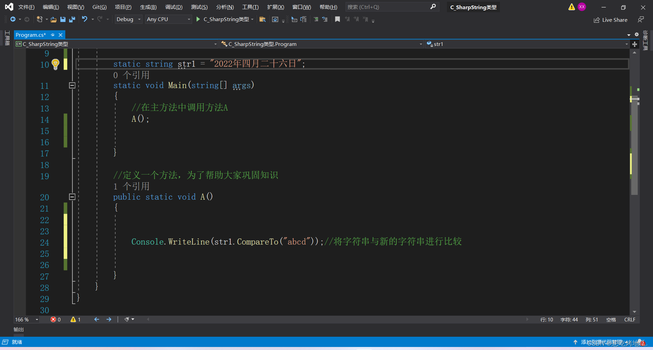Click the search Ctrl+Q input box
The image size is (653, 350).
pyautogui.click(x=388, y=7)
